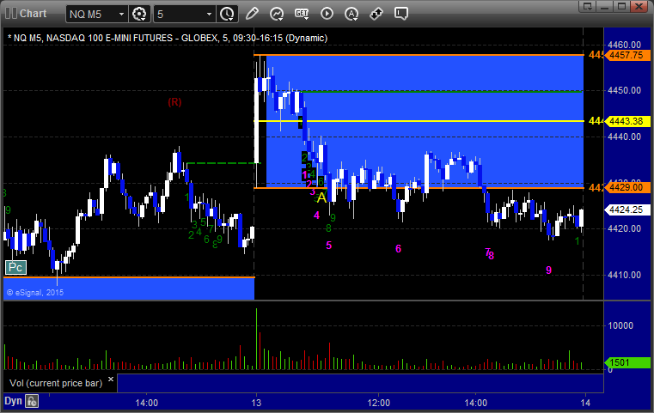Click the double-arrow symbol link icon

point(376,14)
